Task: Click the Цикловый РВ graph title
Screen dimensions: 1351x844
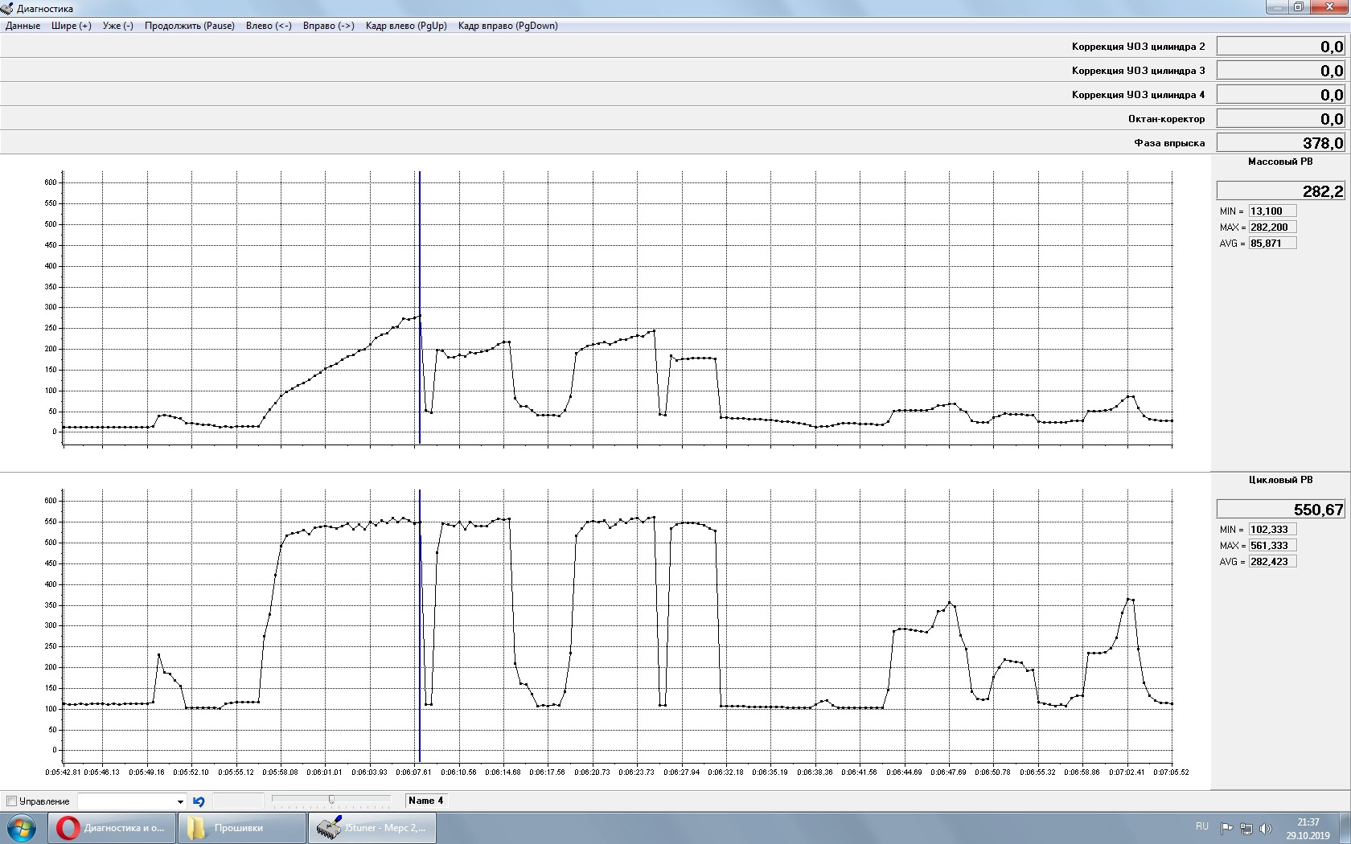Action: tap(1280, 480)
